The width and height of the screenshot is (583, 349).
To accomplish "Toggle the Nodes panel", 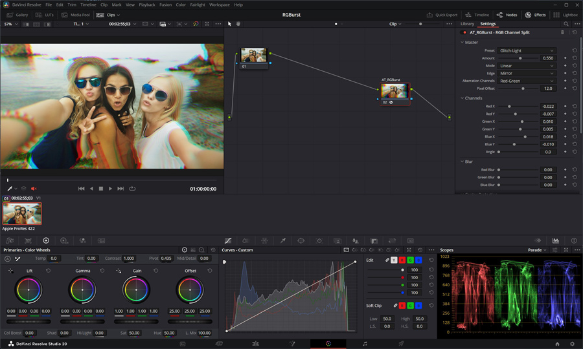I will click(507, 15).
